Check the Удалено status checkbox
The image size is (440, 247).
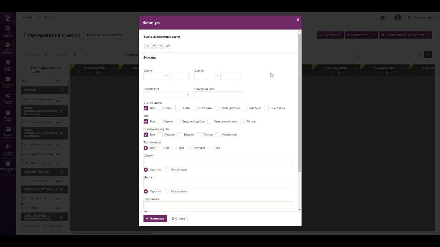click(x=245, y=108)
